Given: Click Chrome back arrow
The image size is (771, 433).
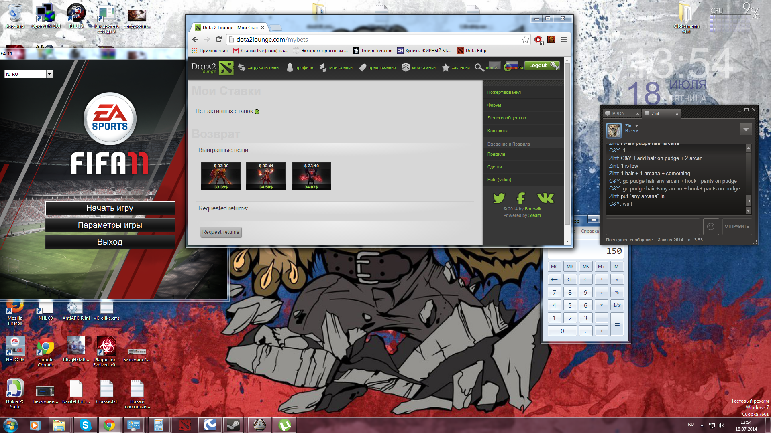Looking at the screenshot, I should pyautogui.click(x=196, y=39).
